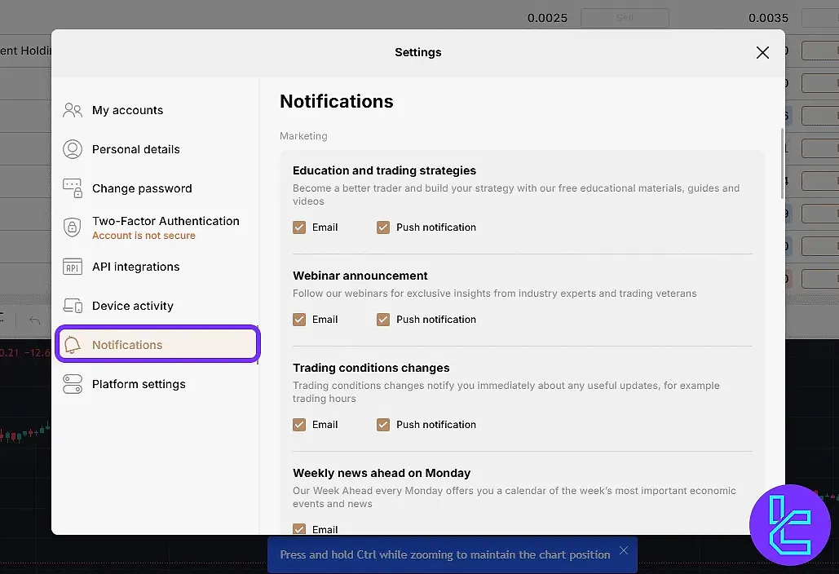Uncheck Push notification for Webinar announcement

(x=383, y=320)
